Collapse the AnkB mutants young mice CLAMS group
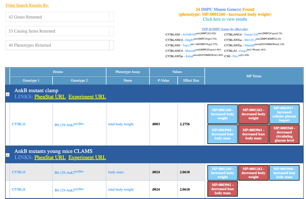 coord(8,155)
